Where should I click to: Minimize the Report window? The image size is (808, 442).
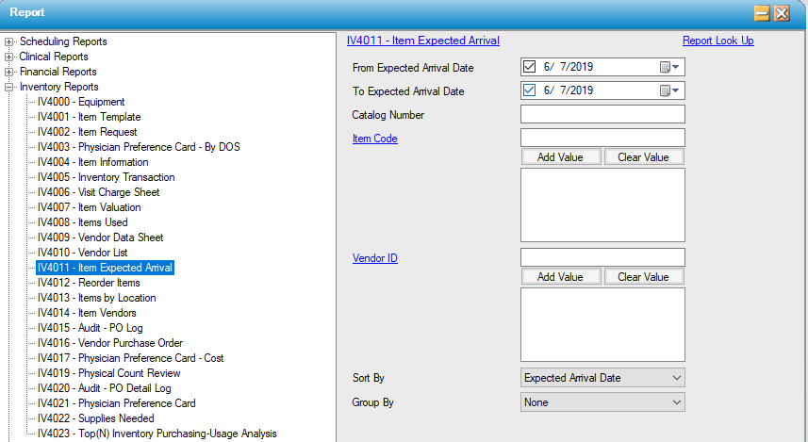pyautogui.click(x=761, y=13)
